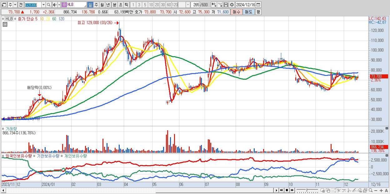Open the left panel toggle icon
Image resolution: width=390 pixels, height=194 pixels.
pyautogui.click(x=3, y=5)
